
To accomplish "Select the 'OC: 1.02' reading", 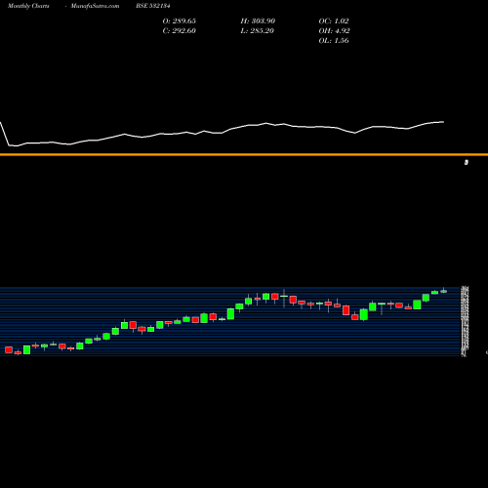I will tap(334, 21).
